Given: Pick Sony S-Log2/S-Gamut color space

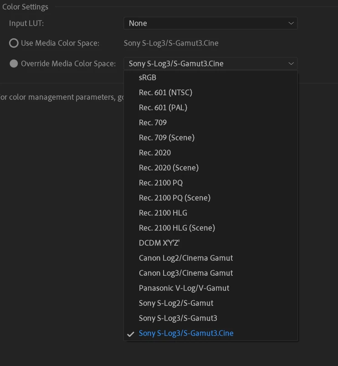Looking at the screenshot, I should click(x=176, y=303).
